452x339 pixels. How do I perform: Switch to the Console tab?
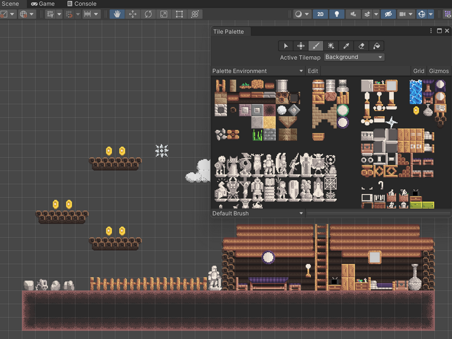(x=81, y=4)
